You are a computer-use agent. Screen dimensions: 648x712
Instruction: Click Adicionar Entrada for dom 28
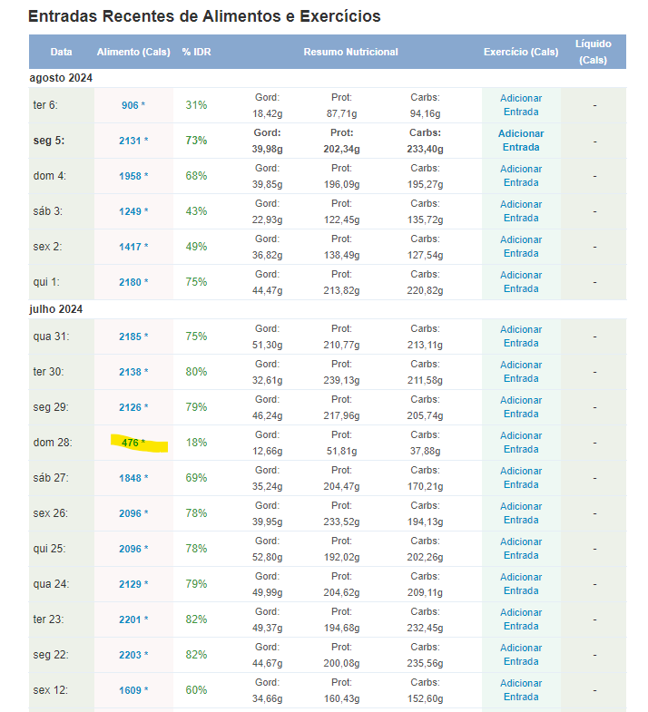[521, 443]
